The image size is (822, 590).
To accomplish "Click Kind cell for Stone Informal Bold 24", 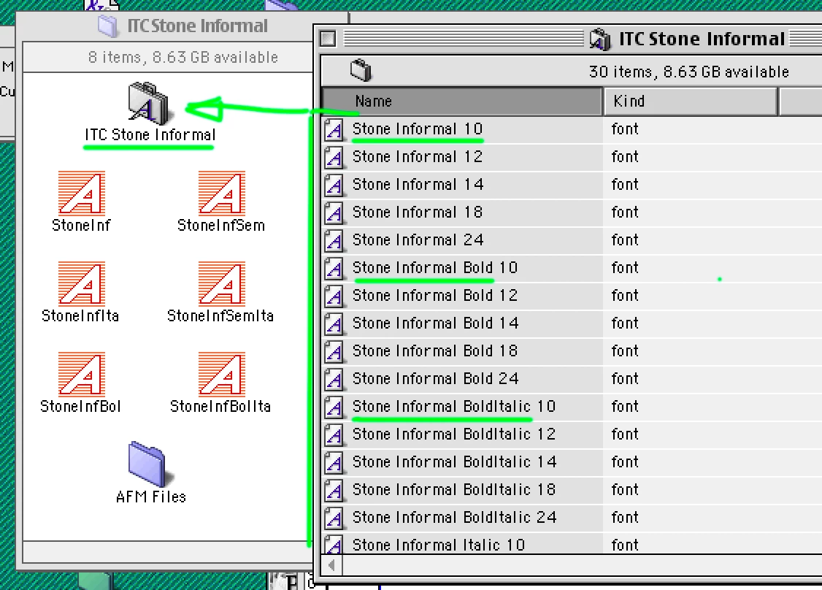I will tap(625, 379).
